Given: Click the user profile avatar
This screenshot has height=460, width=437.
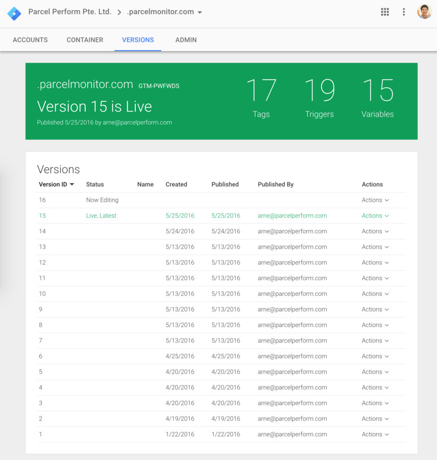Looking at the screenshot, I should 424,12.
